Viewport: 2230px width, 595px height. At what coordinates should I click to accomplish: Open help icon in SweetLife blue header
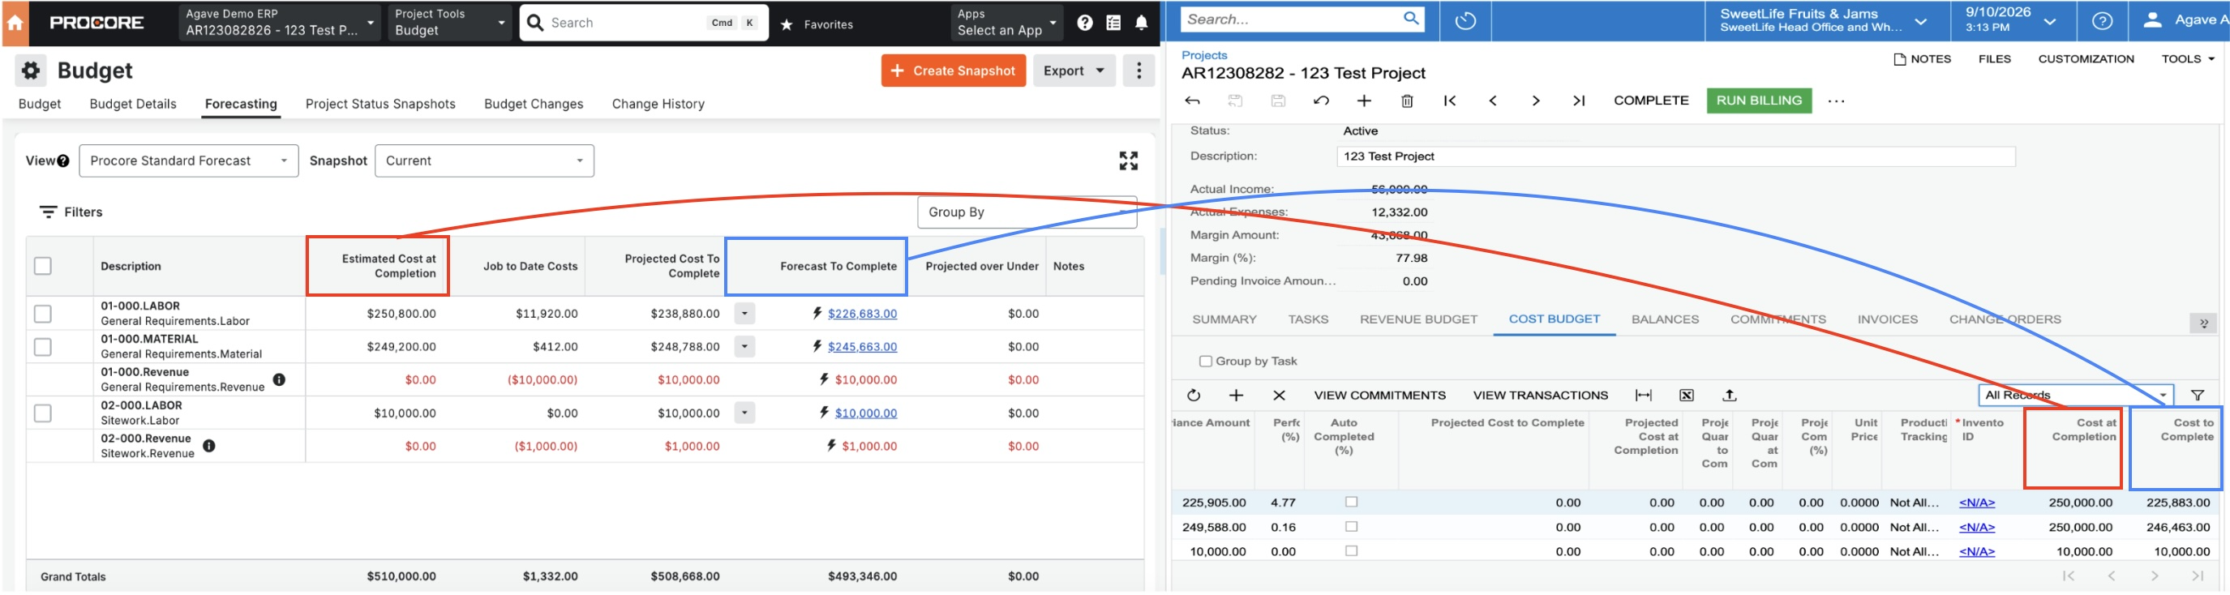[2102, 21]
